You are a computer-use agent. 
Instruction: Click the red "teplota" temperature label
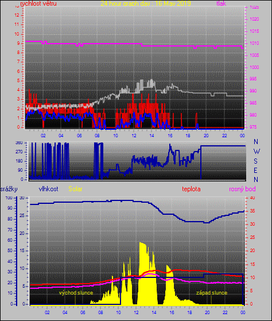(191, 189)
